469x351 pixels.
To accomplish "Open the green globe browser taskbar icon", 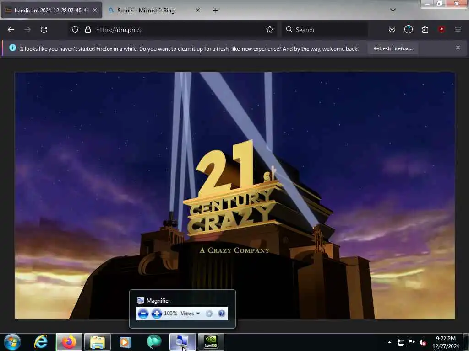I will point(154,342).
